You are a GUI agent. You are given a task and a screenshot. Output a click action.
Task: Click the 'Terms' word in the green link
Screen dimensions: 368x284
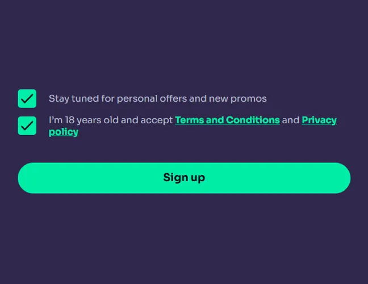[190, 120]
